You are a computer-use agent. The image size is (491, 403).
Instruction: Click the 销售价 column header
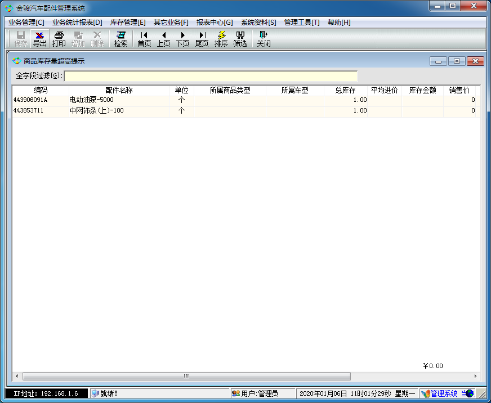459,91
